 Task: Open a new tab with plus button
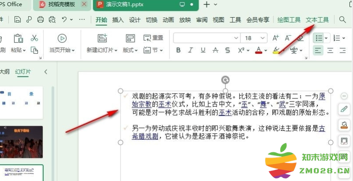coord(207,4)
